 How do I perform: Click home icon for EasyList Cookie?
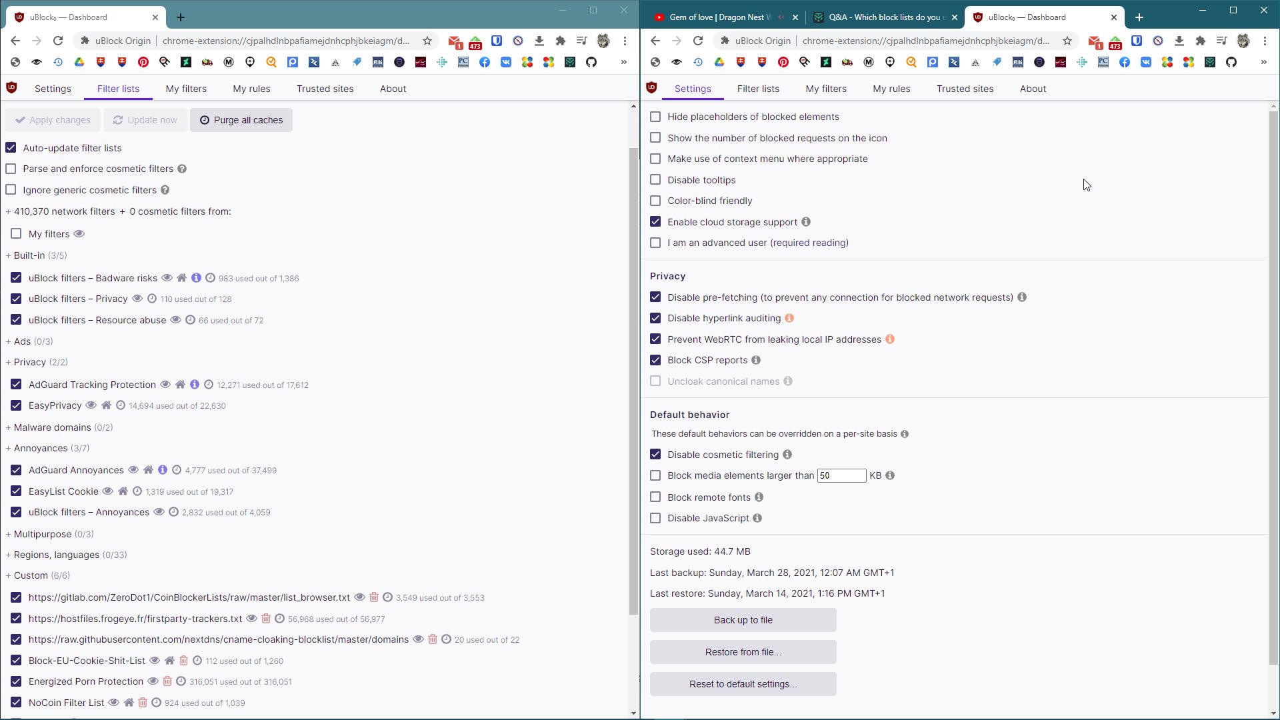(x=123, y=491)
